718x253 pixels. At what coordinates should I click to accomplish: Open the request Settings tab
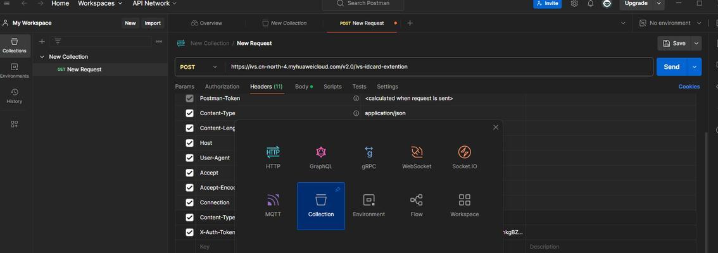[387, 87]
